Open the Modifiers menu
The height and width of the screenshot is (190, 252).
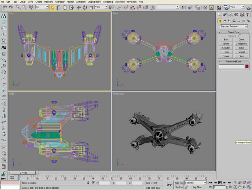point(48,2)
